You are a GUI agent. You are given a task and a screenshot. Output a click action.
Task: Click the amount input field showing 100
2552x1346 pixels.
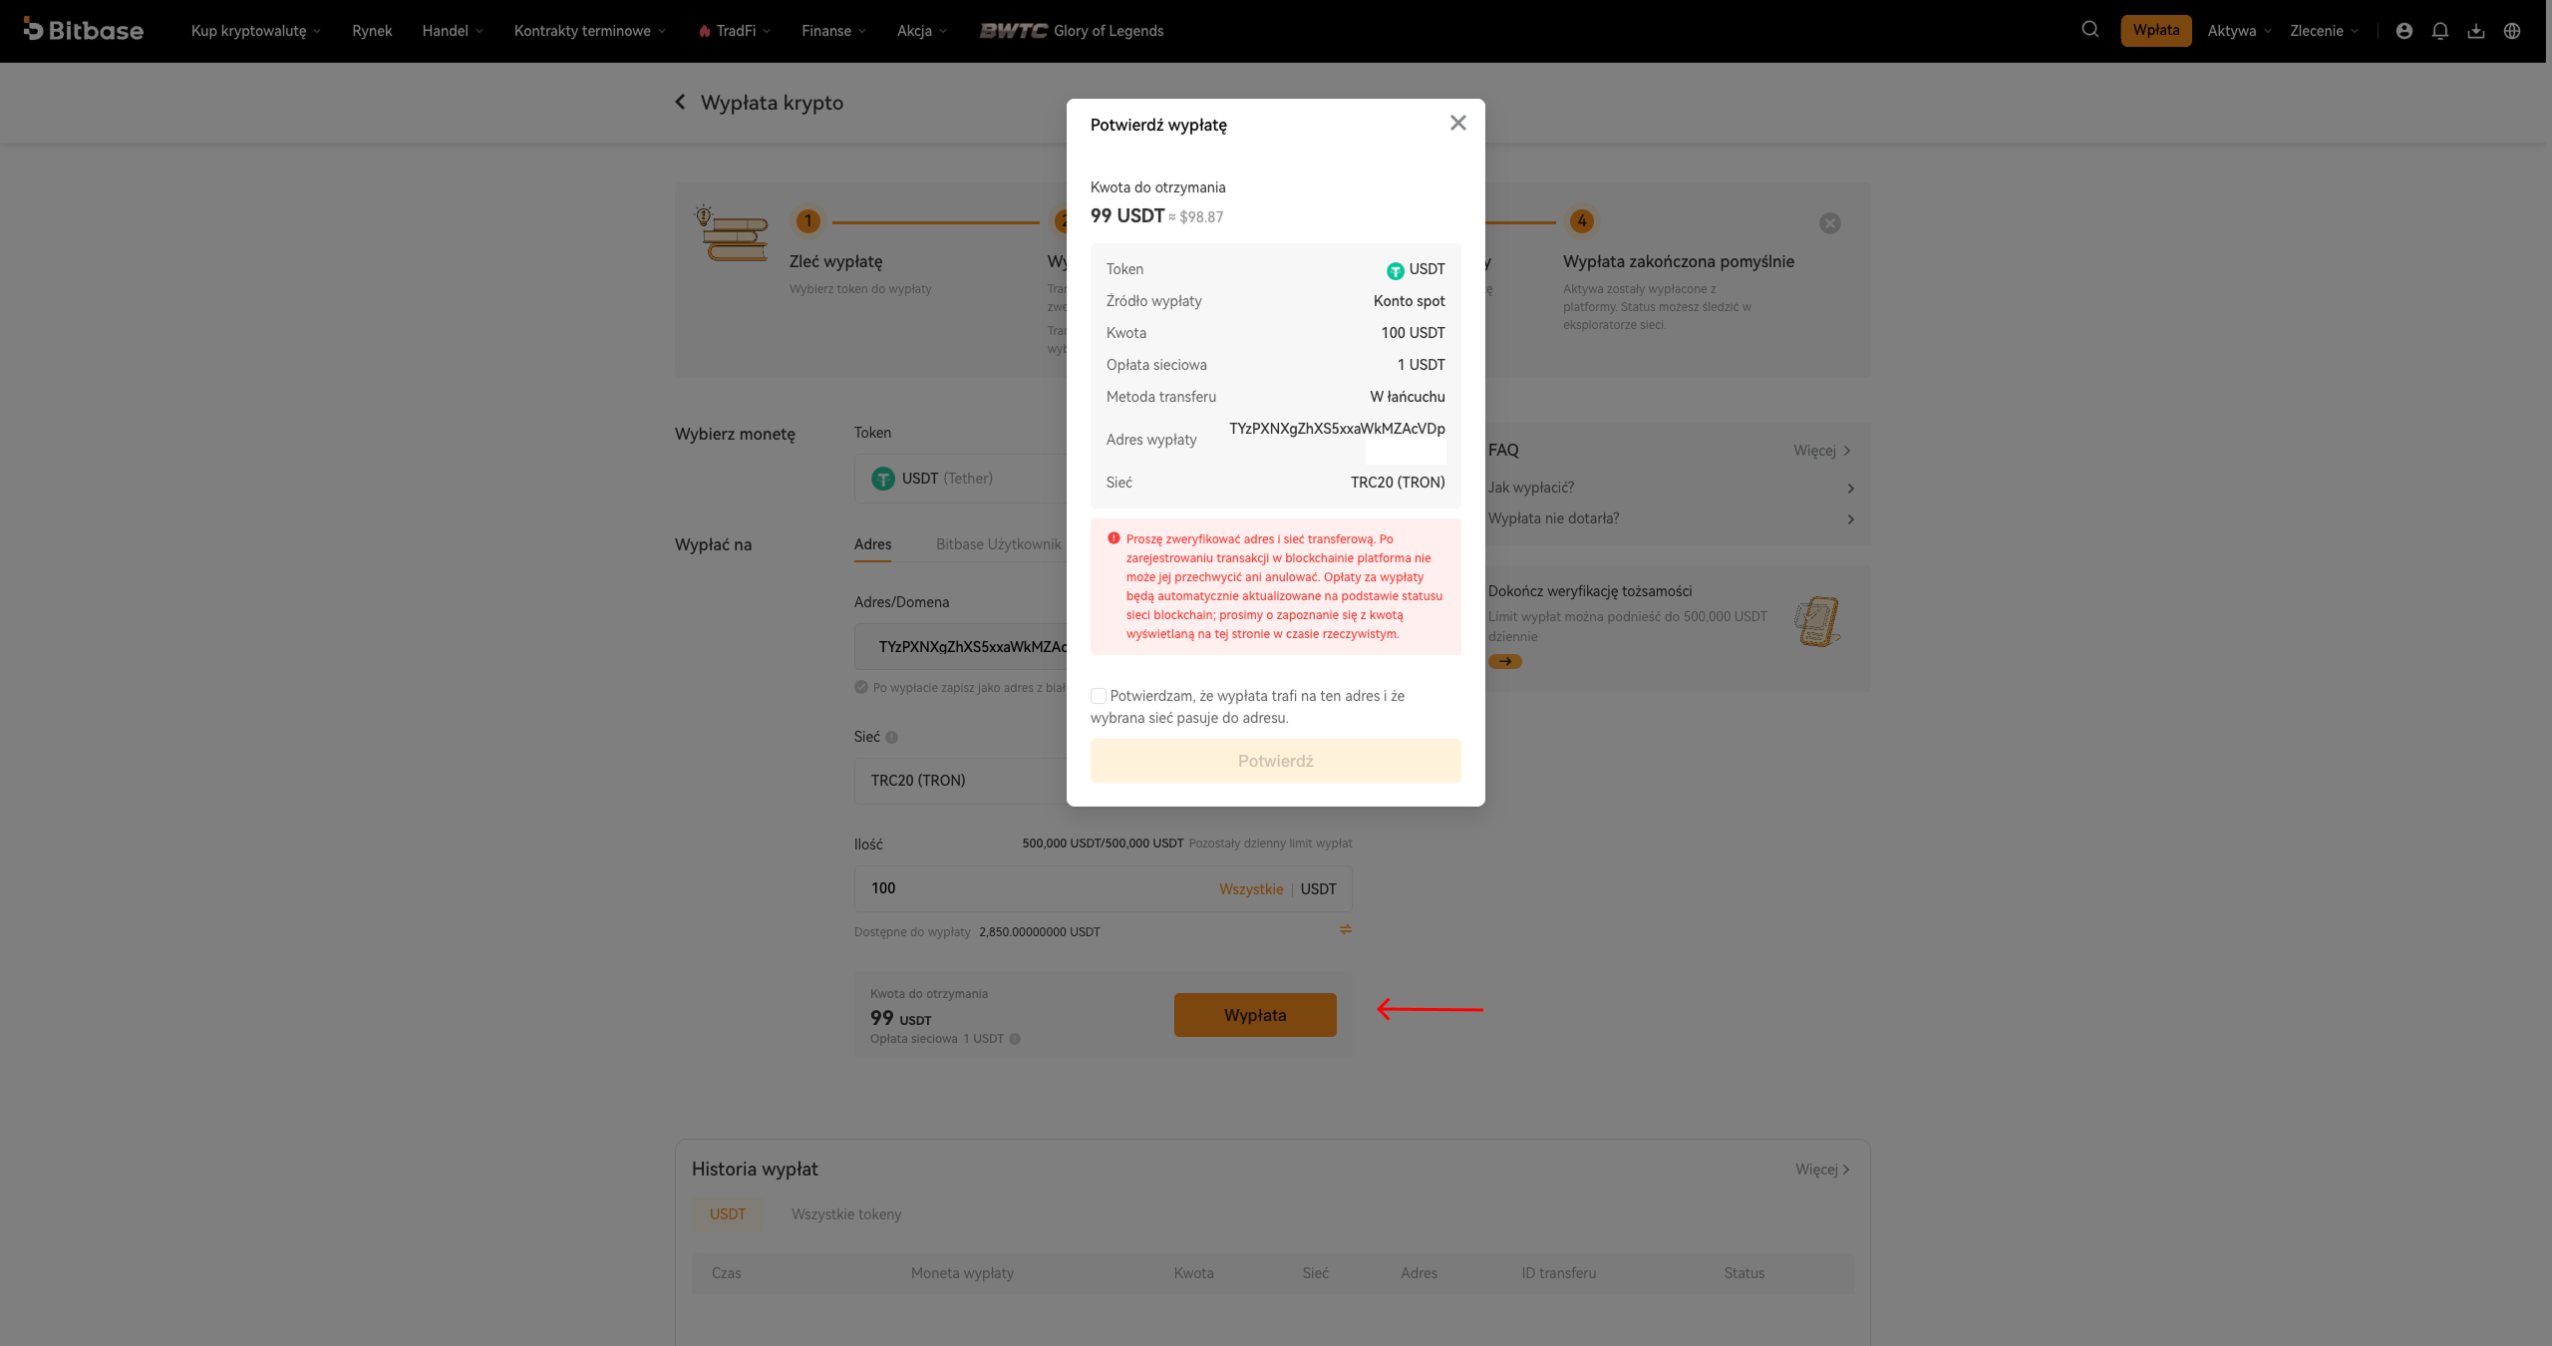pos(1037,888)
